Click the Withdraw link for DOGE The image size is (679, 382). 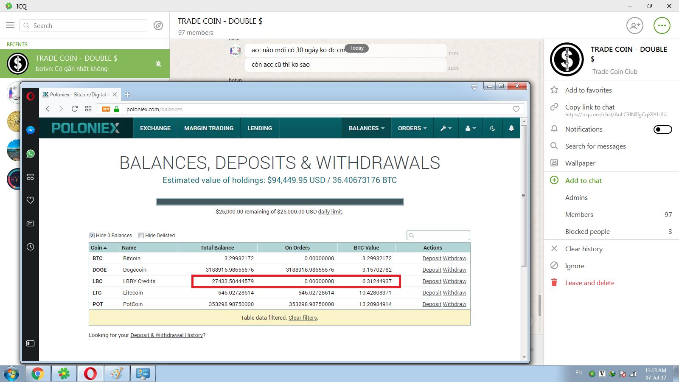[455, 270]
